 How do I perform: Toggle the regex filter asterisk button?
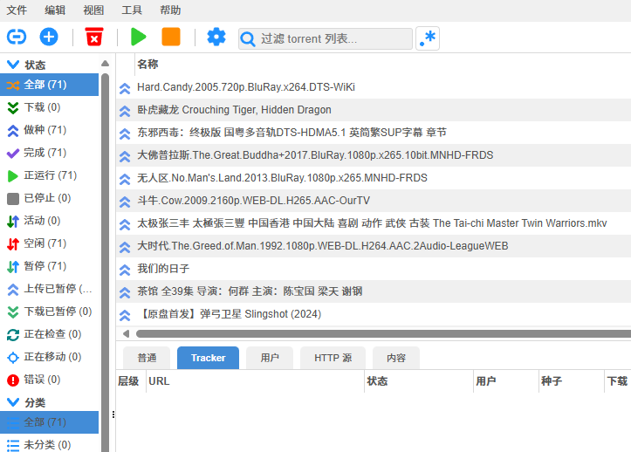pyautogui.click(x=428, y=38)
